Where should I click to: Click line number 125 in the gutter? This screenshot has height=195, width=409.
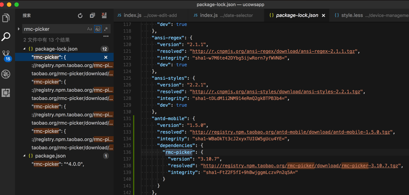coord(127,78)
